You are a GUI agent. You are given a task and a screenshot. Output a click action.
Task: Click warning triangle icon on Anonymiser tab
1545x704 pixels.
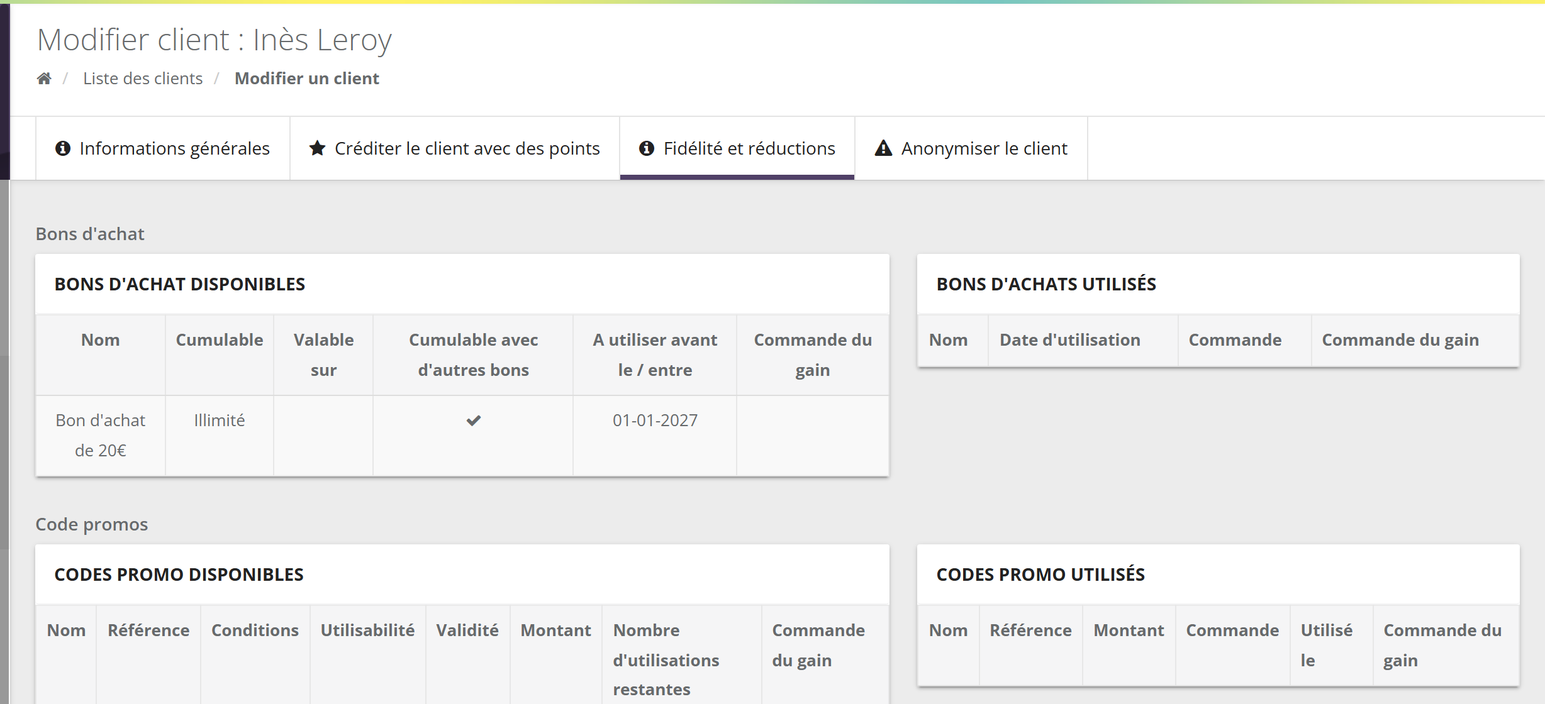coord(884,148)
